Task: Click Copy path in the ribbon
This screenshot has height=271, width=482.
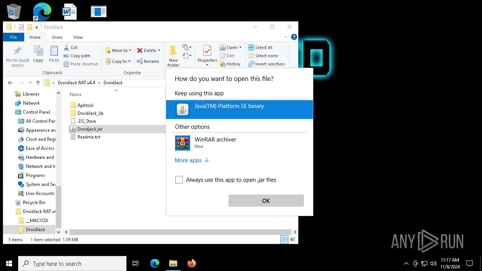Action: pyautogui.click(x=77, y=56)
